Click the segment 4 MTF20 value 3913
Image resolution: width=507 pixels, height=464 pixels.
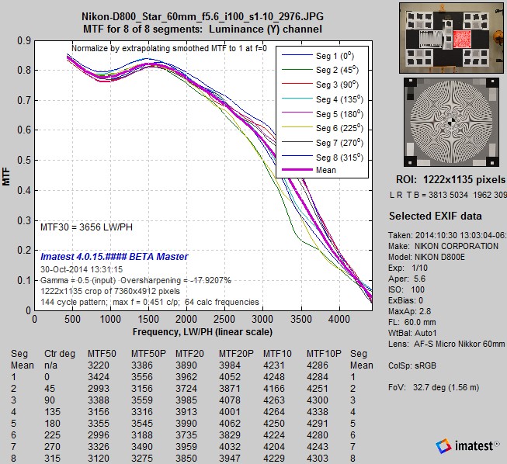[186, 412]
